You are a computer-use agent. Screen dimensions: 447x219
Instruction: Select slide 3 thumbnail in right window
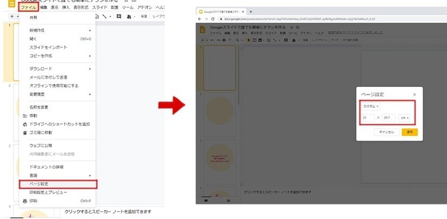click(220, 161)
